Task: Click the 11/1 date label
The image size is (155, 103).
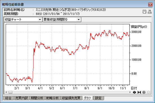Action: coord(123,88)
